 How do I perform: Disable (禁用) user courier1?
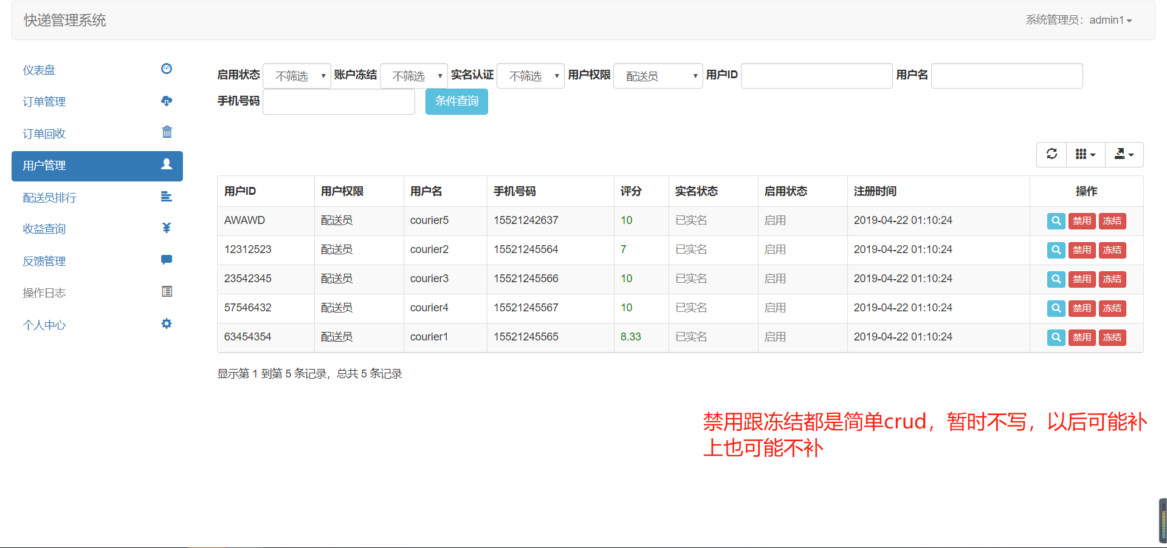[1082, 337]
